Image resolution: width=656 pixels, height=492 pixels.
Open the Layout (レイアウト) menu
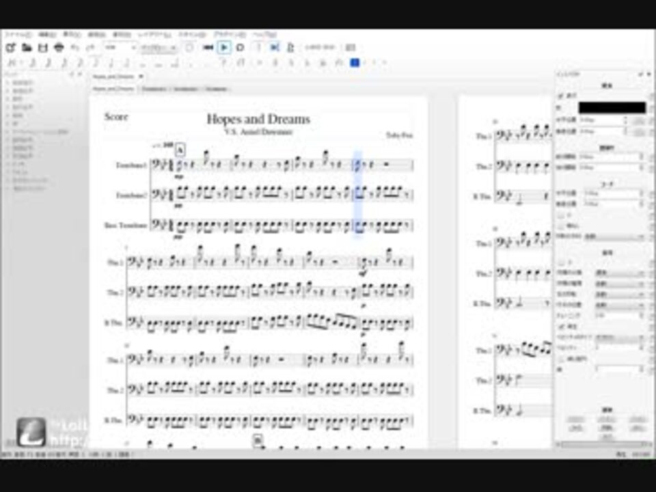point(155,35)
